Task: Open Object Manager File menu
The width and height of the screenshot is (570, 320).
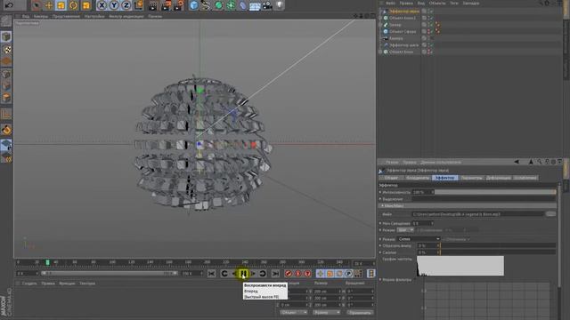Action: coord(390,3)
